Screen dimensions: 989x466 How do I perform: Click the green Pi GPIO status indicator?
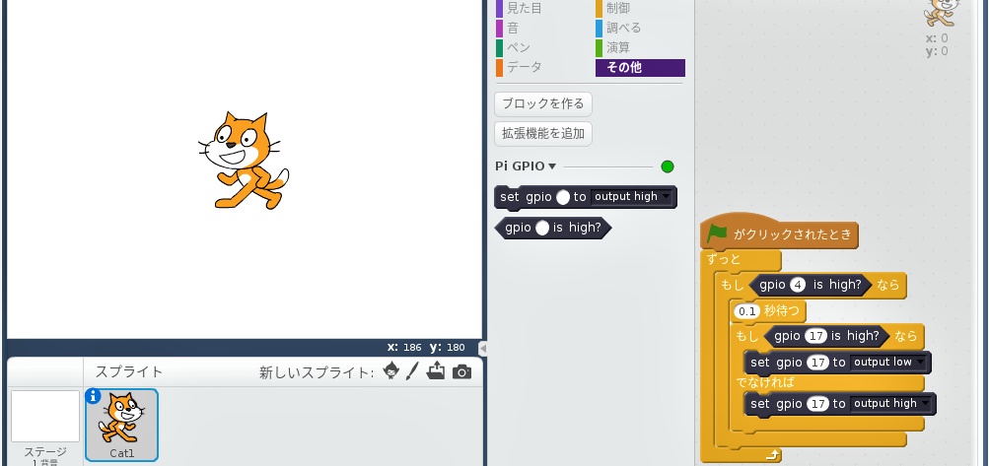tap(668, 166)
